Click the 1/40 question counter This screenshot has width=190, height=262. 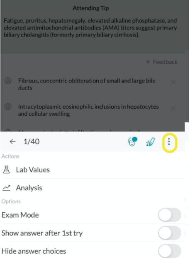coord(32,142)
